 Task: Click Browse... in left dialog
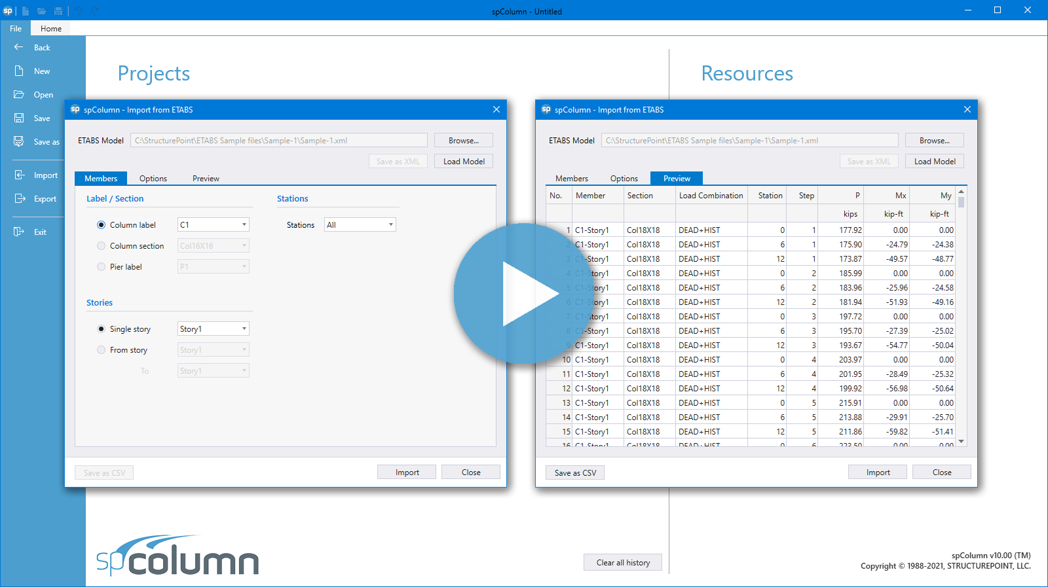click(x=464, y=140)
